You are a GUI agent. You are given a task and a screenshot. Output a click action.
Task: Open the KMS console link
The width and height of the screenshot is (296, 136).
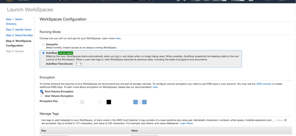(264, 84)
